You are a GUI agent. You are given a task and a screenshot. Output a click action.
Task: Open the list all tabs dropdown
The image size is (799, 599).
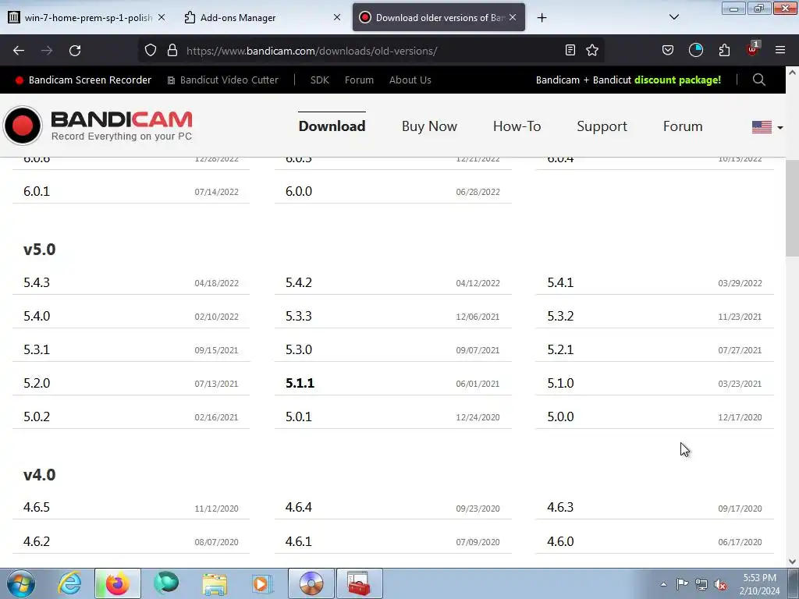[x=673, y=17]
